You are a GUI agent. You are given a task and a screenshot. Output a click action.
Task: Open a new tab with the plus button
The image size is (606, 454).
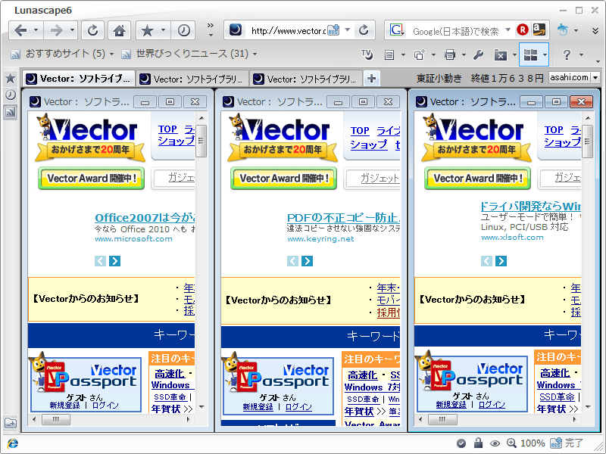(372, 79)
